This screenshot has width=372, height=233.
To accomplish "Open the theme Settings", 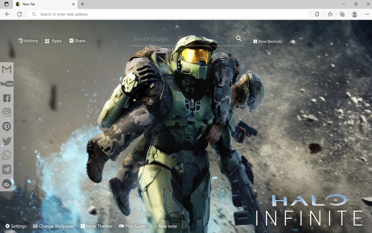I will (x=16, y=226).
